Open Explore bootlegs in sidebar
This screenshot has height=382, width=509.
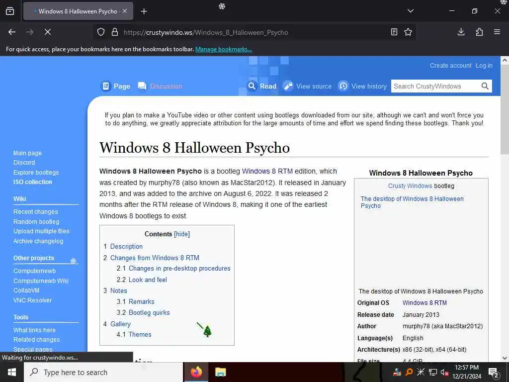click(x=36, y=172)
